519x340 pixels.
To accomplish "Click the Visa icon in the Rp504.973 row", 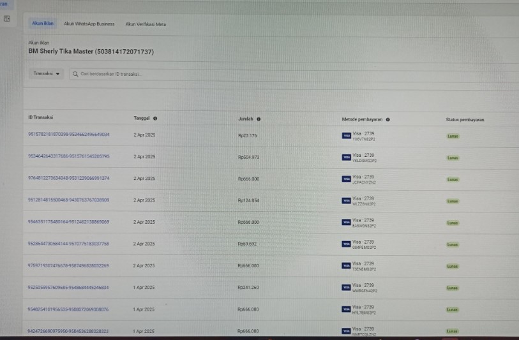I will 346,157.
